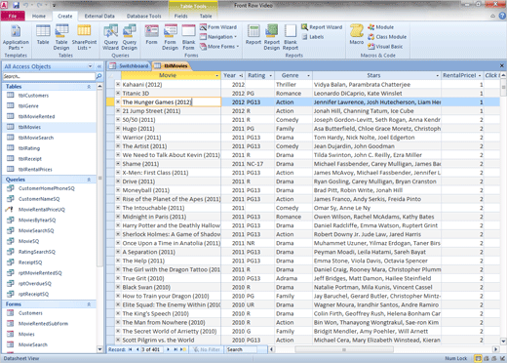Switch to the Home ribbon tab
This screenshot has height=363, width=507.
(39, 16)
